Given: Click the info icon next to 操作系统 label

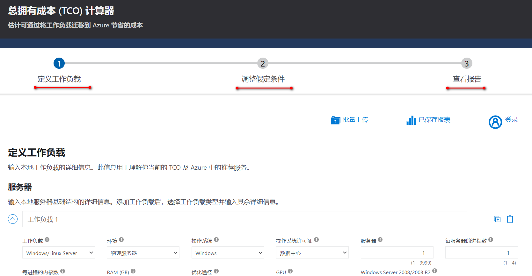Looking at the screenshot, I should coord(216,240).
